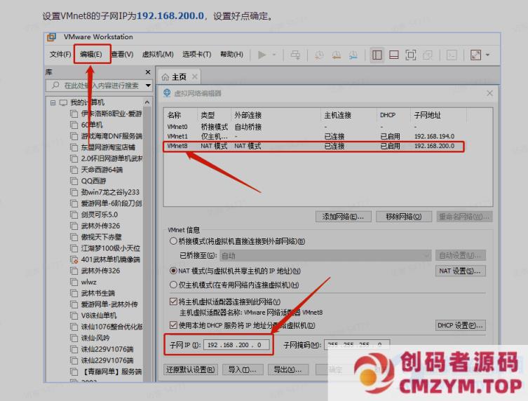The image size is (528, 401).
Task: Select VM 401武林单机镜像端
Action: point(105,259)
